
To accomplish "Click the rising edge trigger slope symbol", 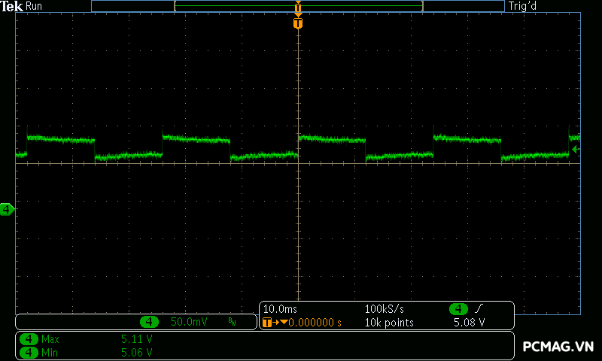I will [x=479, y=309].
